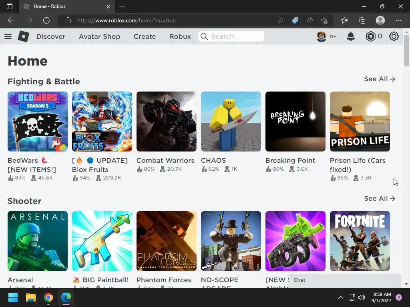Open the Create menu item
This screenshot has width=410, height=307.
pyautogui.click(x=145, y=36)
